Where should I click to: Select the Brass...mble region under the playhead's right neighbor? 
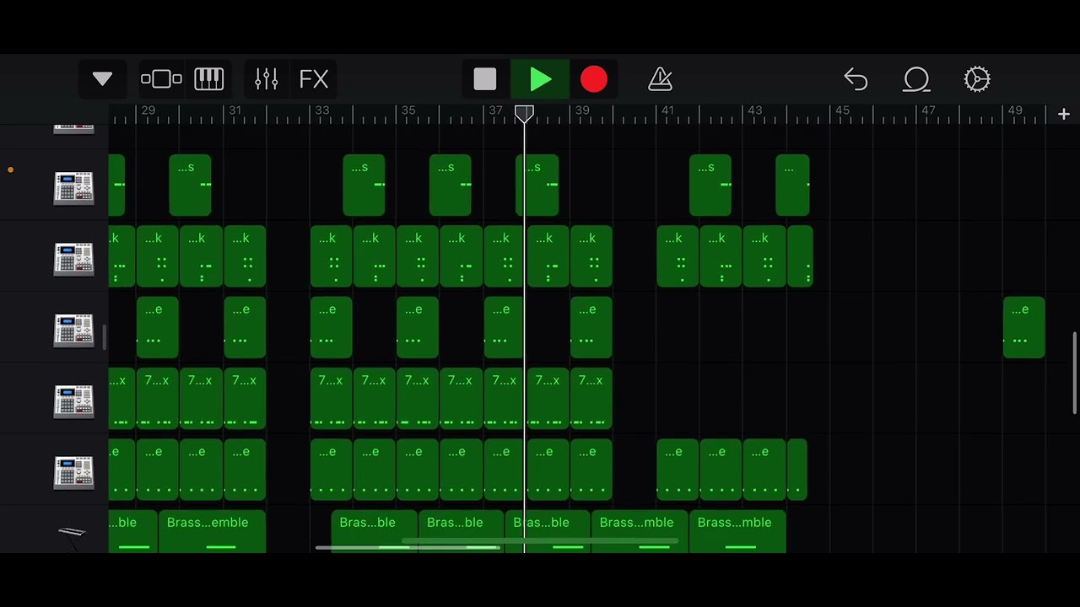pos(640,531)
